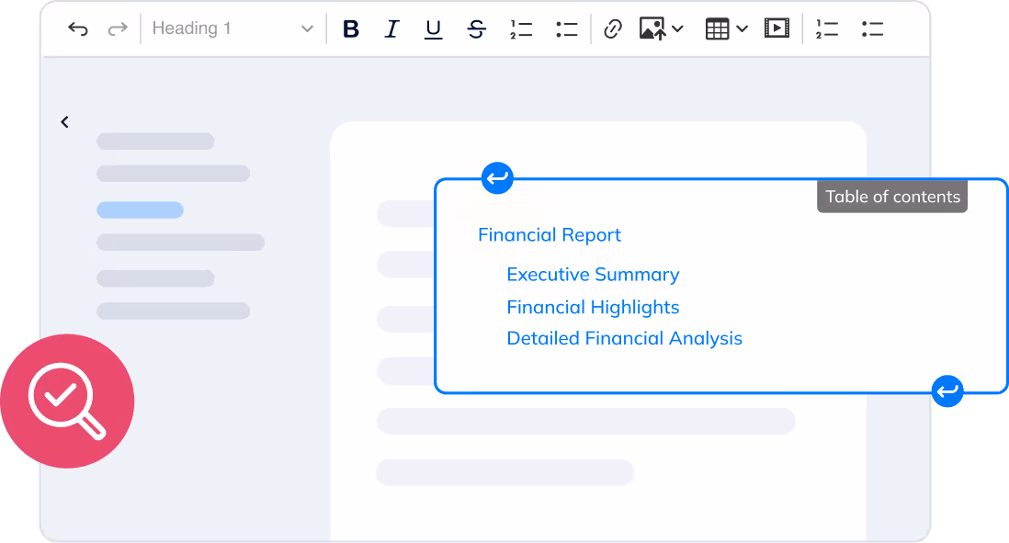Expand the arrow beside the image icon
The width and height of the screenshot is (1009, 543).
tap(677, 29)
